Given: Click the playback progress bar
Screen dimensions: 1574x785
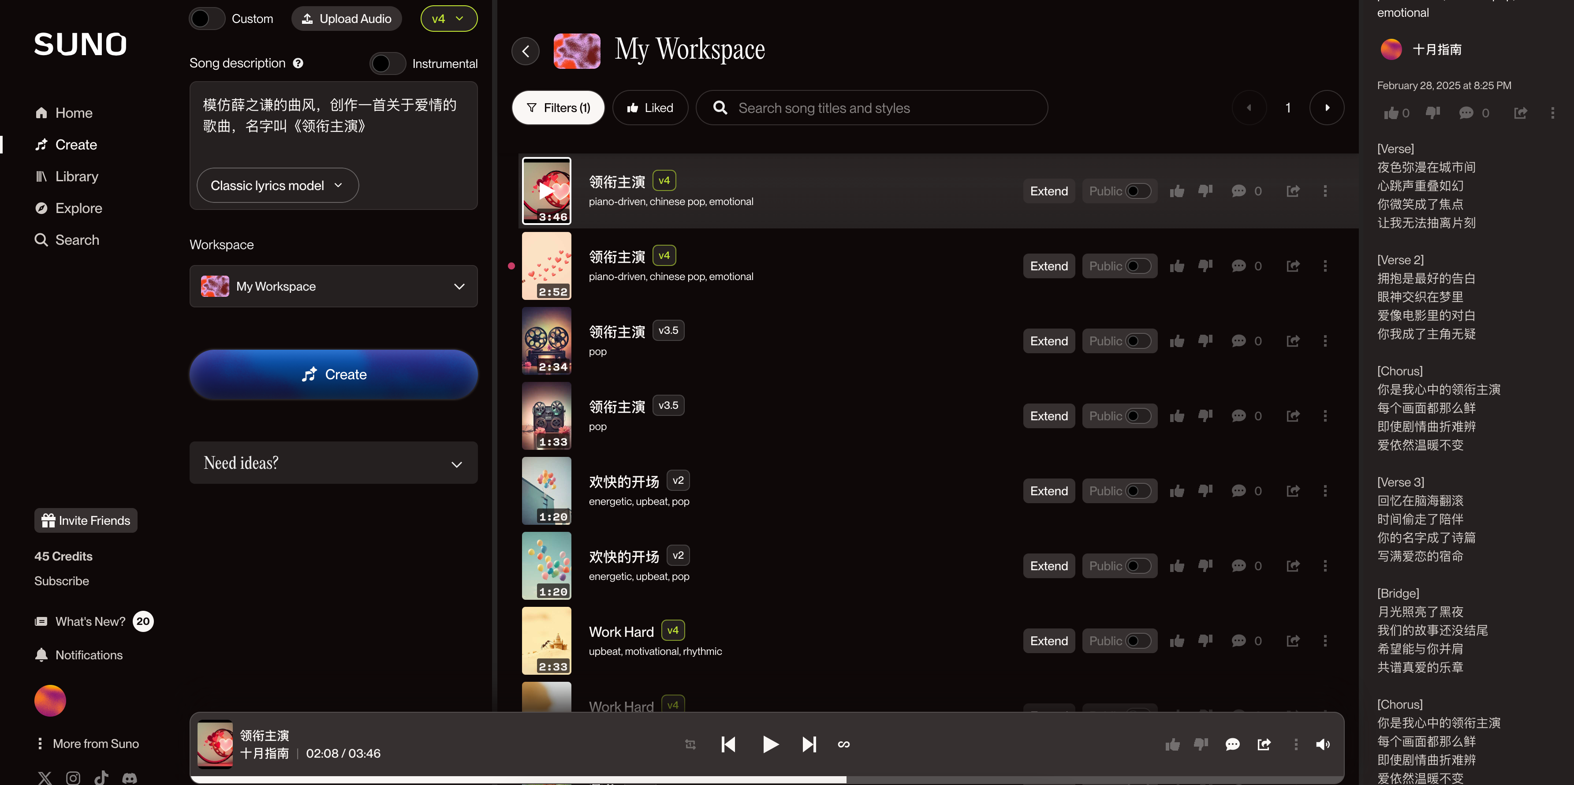Looking at the screenshot, I should 766,780.
